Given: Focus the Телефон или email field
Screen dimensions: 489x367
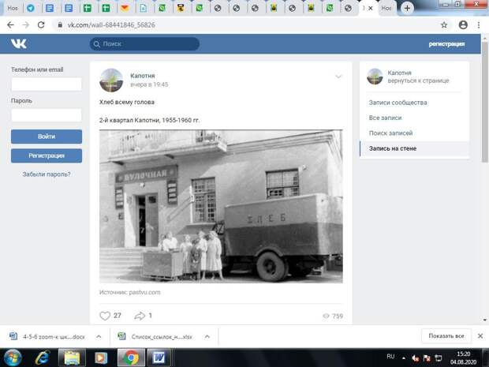Looking at the screenshot, I should 47,84.
